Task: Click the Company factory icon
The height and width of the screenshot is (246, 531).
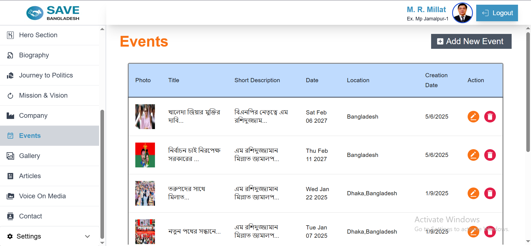Action: pos(10,116)
